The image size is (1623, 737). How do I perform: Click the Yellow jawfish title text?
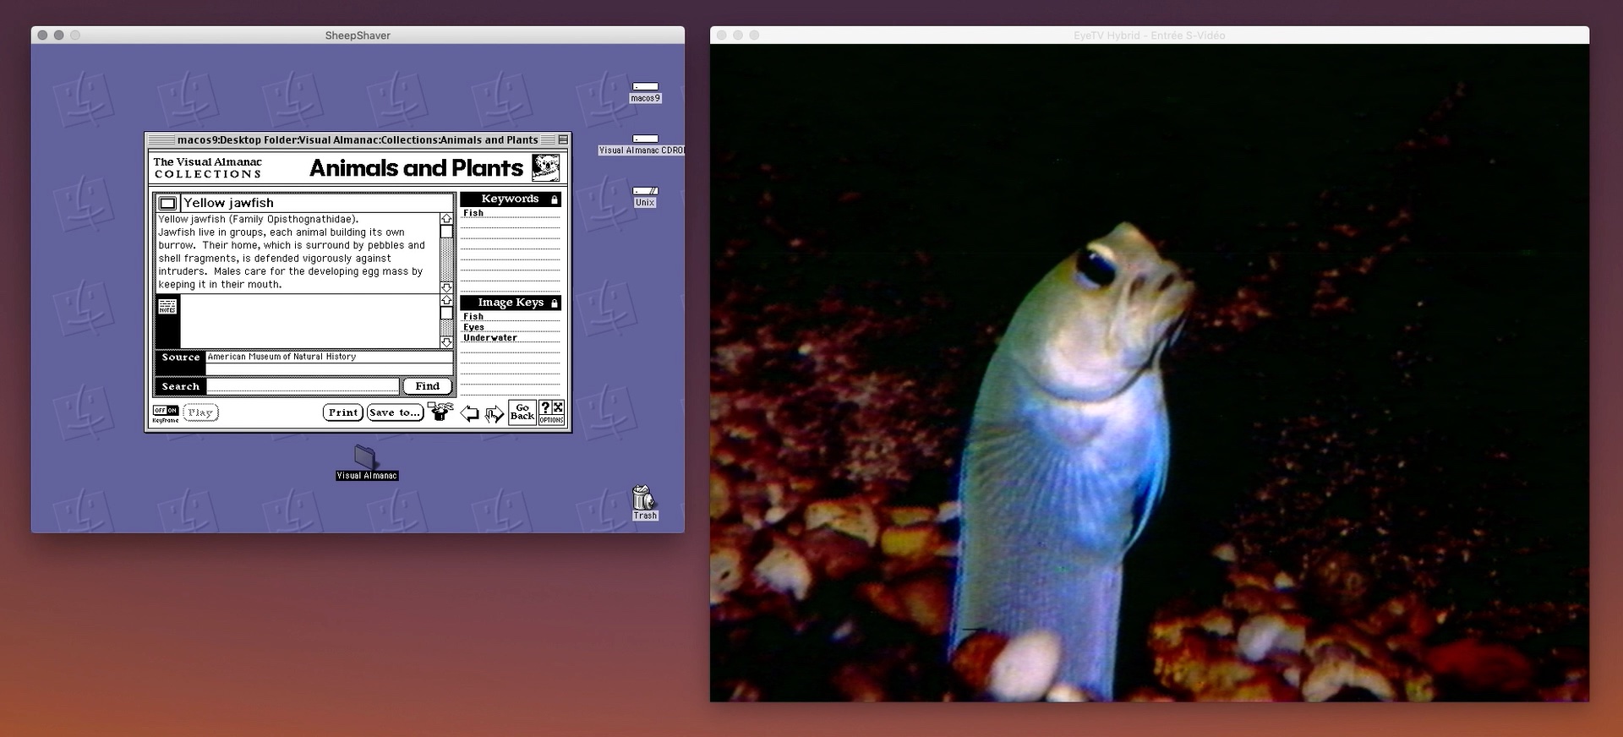[x=228, y=203]
